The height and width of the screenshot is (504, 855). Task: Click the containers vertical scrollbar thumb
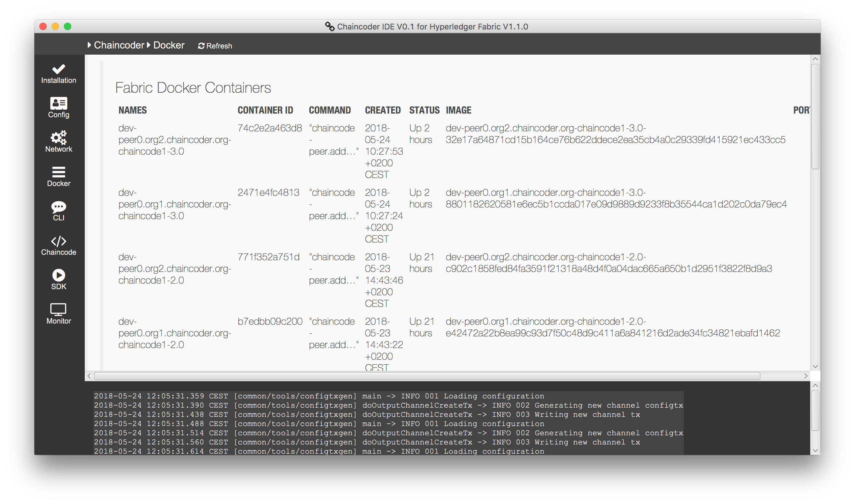(815, 117)
